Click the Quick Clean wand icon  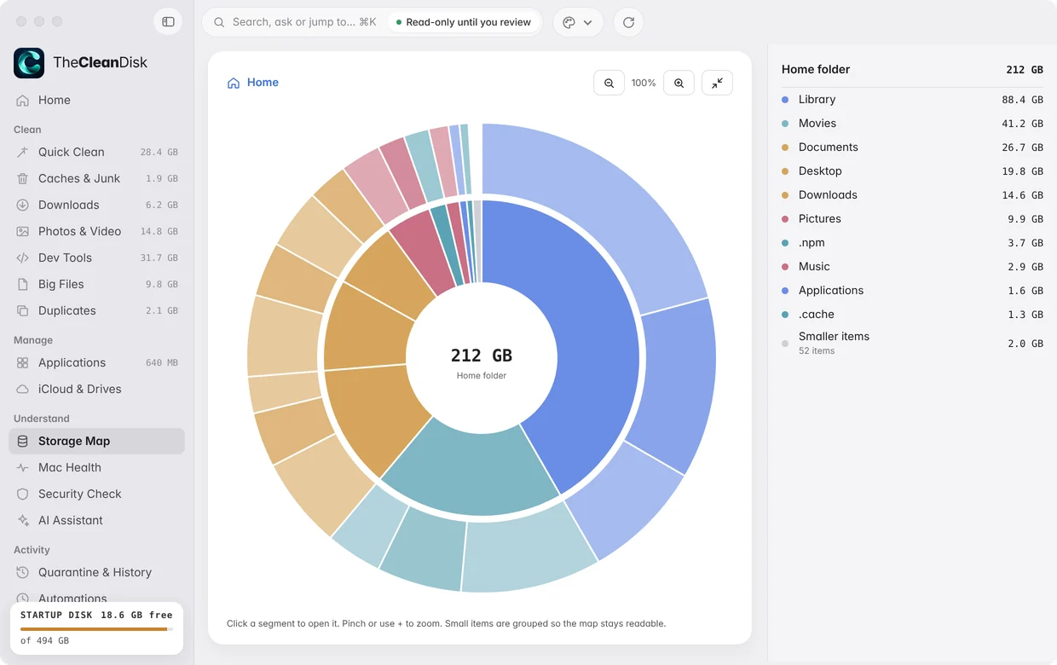(x=23, y=152)
